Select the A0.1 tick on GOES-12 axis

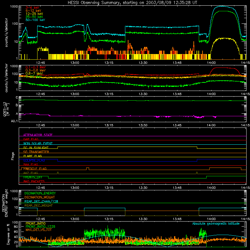[14, 121]
